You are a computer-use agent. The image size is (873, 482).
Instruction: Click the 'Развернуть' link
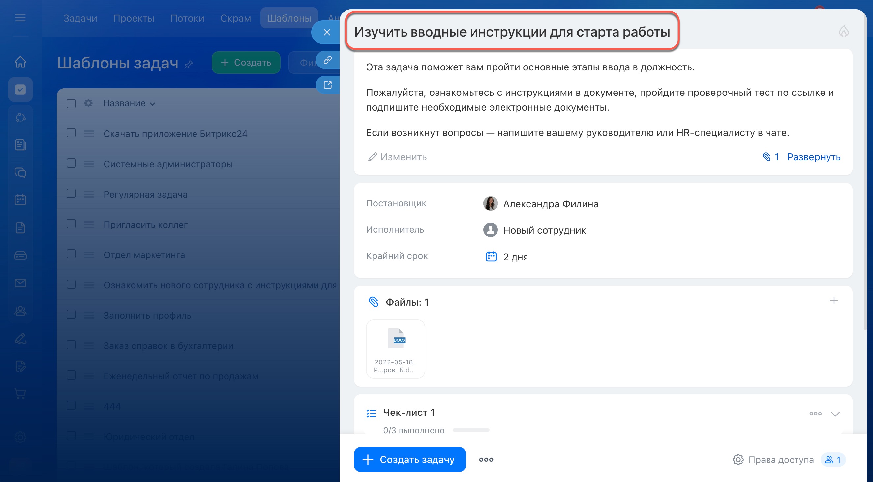point(813,157)
